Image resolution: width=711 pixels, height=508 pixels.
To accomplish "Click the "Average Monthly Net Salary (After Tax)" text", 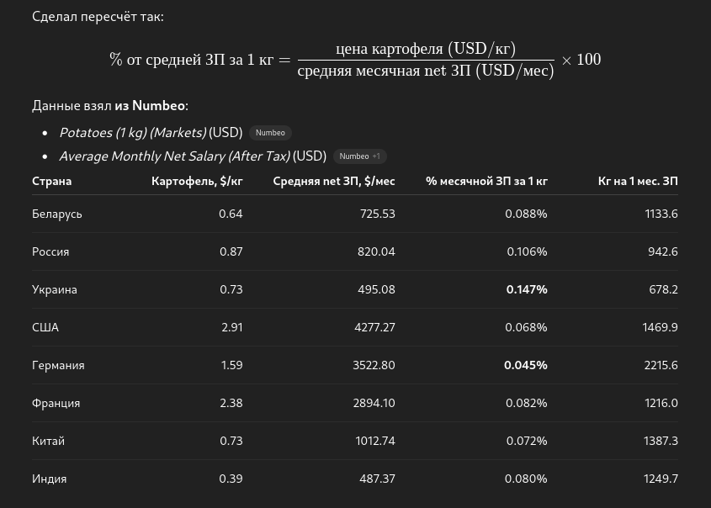I will (x=174, y=156).
